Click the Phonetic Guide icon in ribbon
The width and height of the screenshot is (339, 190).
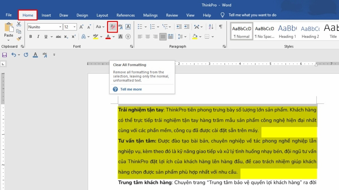pos(120,27)
